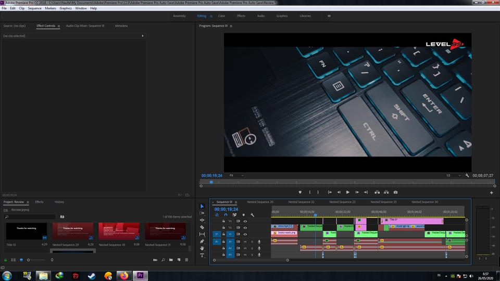Viewport: 500px width, 281px height.
Task: Click Mark Out button
Action: coord(318,192)
